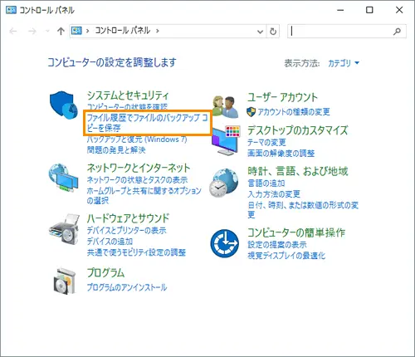Open the Programs disc box icon
The width and height of the screenshot is (415, 357).
click(x=65, y=281)
